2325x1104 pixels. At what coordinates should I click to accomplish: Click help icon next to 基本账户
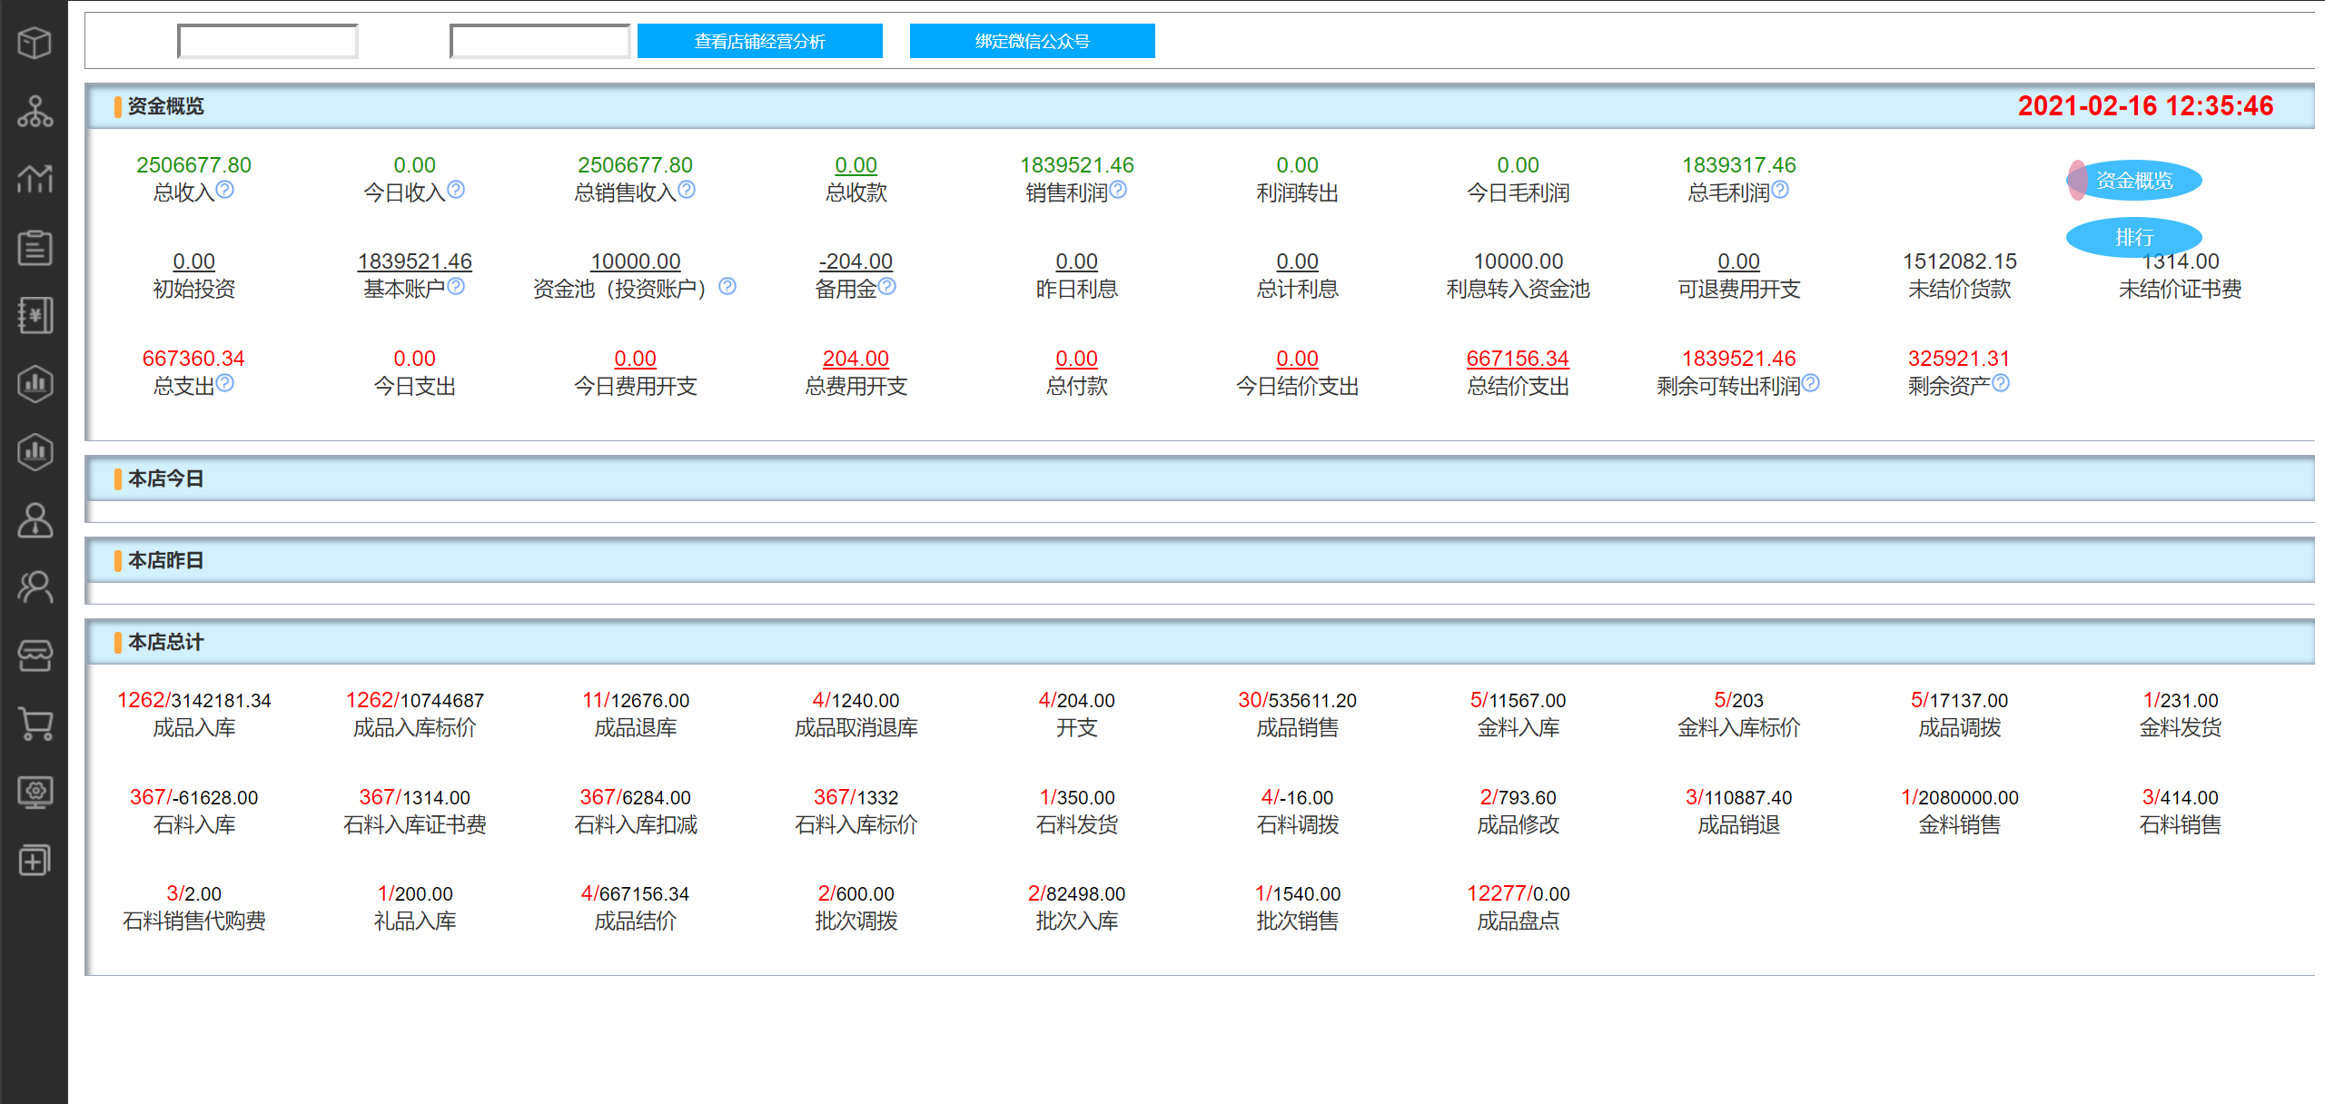pyautogui.click(x=456, y=287)
